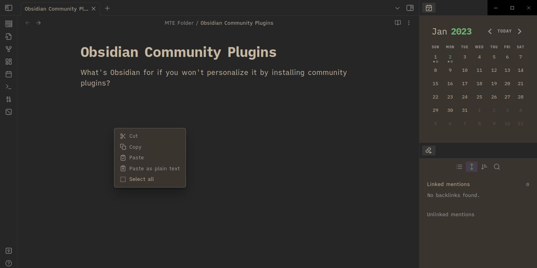The image size is (537, 268).
Task: Select January 15 in the calendar
Action: [x=435, y=83]
